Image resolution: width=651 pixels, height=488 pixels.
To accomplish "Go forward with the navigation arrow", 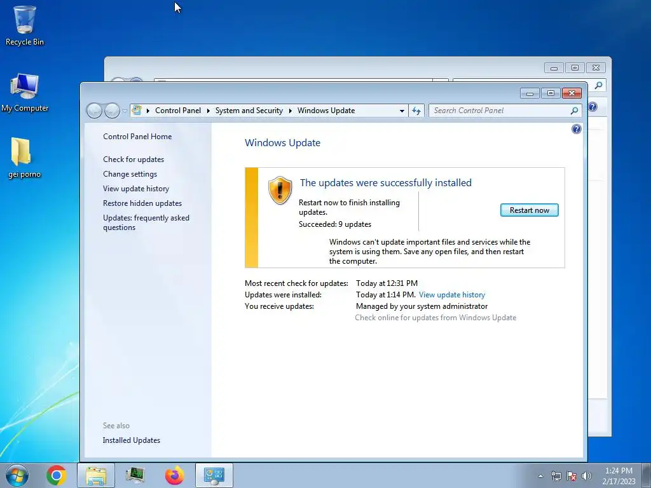I will point(112,111).
